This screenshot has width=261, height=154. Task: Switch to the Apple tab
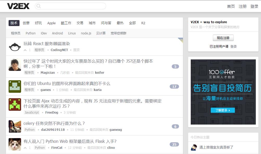[x=51, y=23]
